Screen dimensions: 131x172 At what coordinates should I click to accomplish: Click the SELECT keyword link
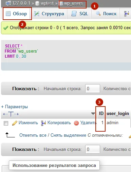click(x=13, y=46)
